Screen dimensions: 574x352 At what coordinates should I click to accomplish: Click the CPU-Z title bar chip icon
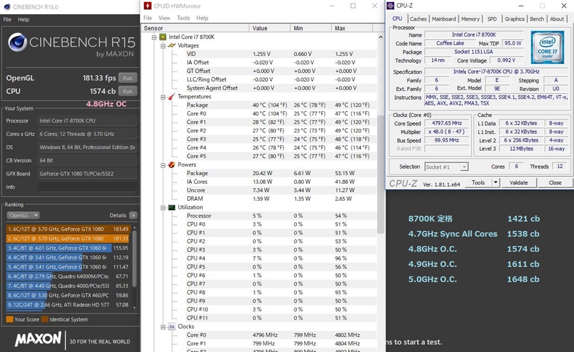click(x=391, y=6)
